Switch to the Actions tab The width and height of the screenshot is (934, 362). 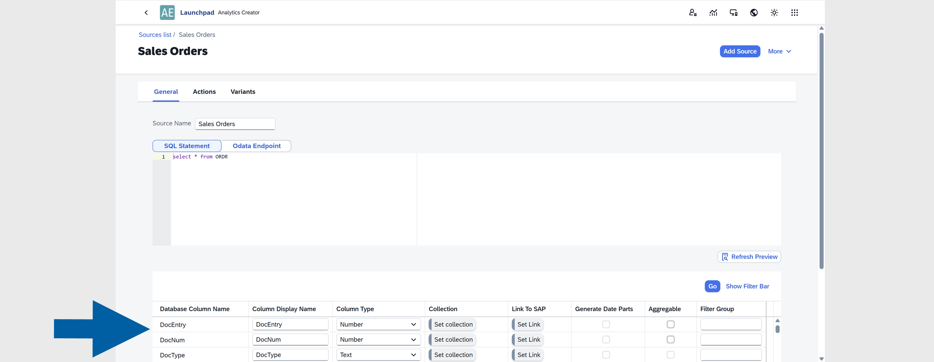pyautogui.click(x=204, y=91)
